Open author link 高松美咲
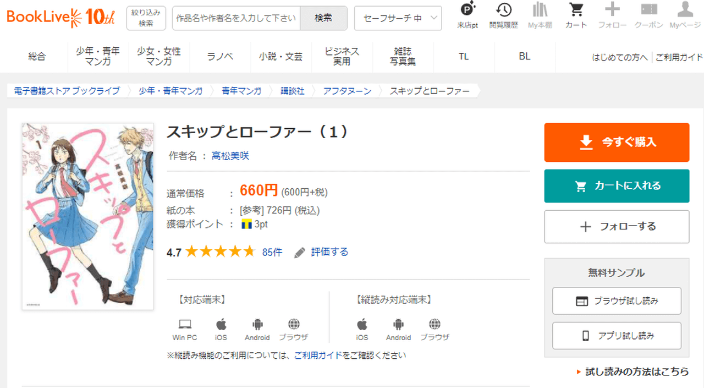The image size is (704, 388). (230, 156)
